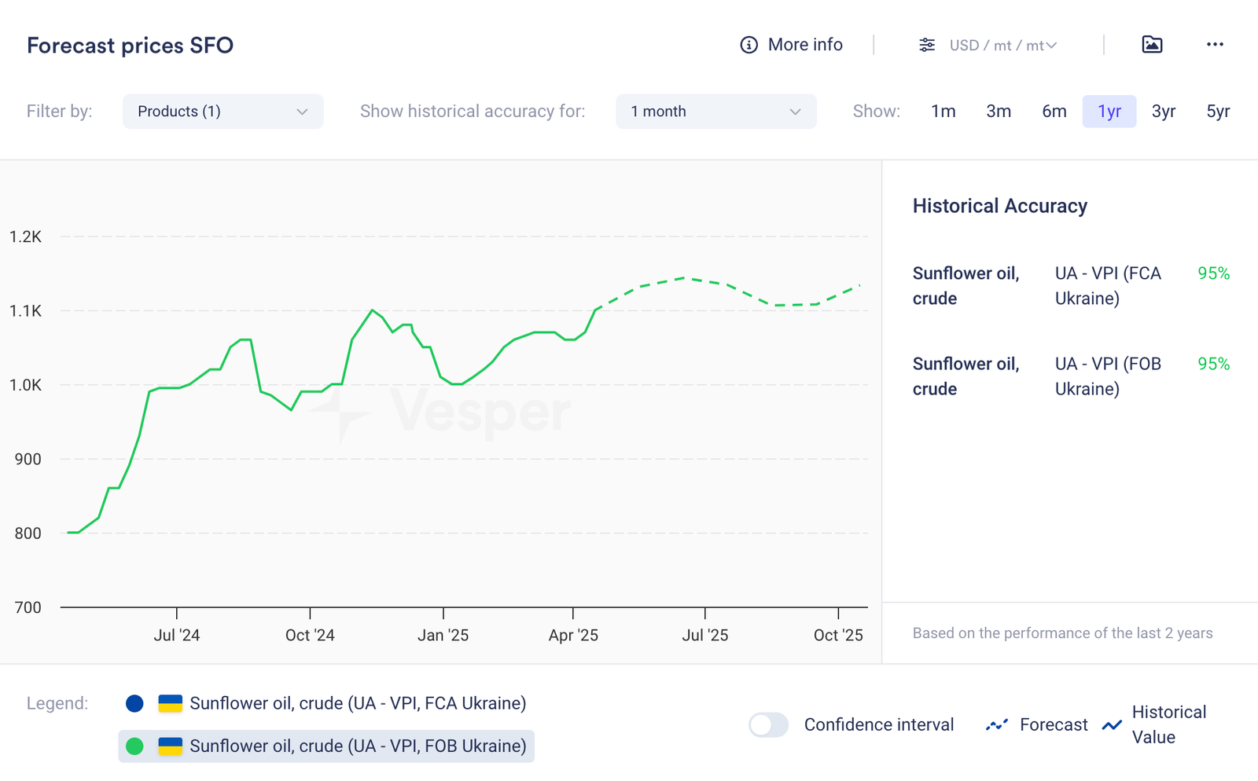This screenshot has width=1258, height=781.
Task: Click the More info circle icon
Action: 749,45
